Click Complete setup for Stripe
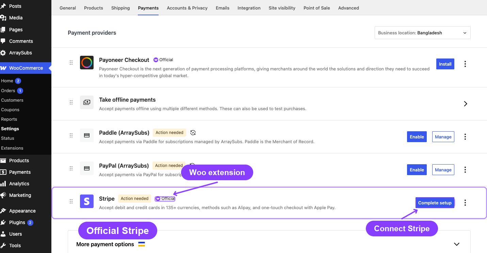The image size is (487, 253). click(435, 203)
